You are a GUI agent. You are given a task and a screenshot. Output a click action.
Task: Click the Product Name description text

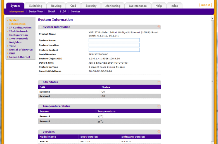point(124,34)
